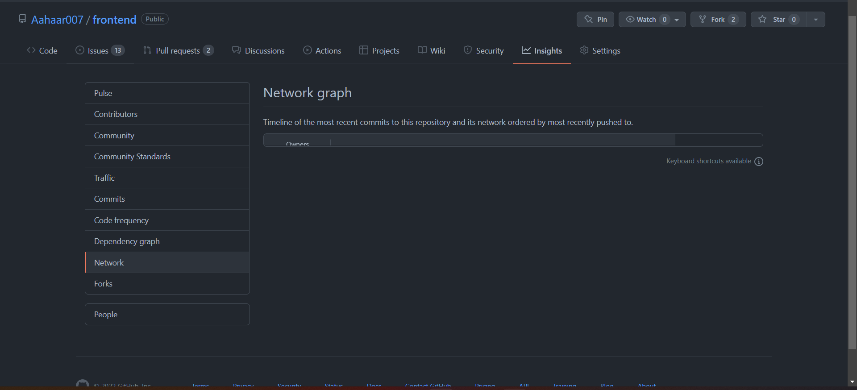Click the Insights graph icon
857x390 pixels.
[526, 50]
